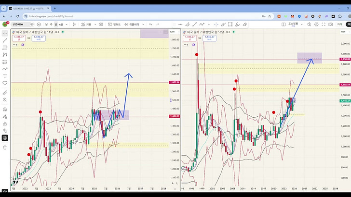Select the Text annotation tool
The image size is (351, 197).
tap(5, 76)
